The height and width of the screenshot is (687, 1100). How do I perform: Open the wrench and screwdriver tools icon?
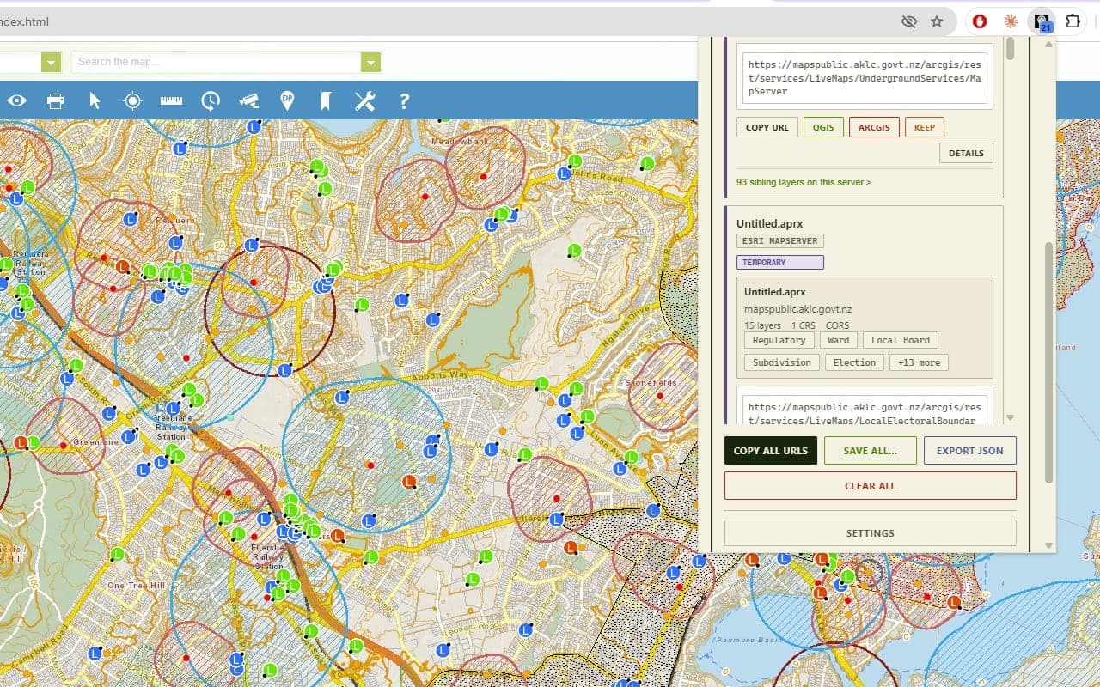[364, 101]
